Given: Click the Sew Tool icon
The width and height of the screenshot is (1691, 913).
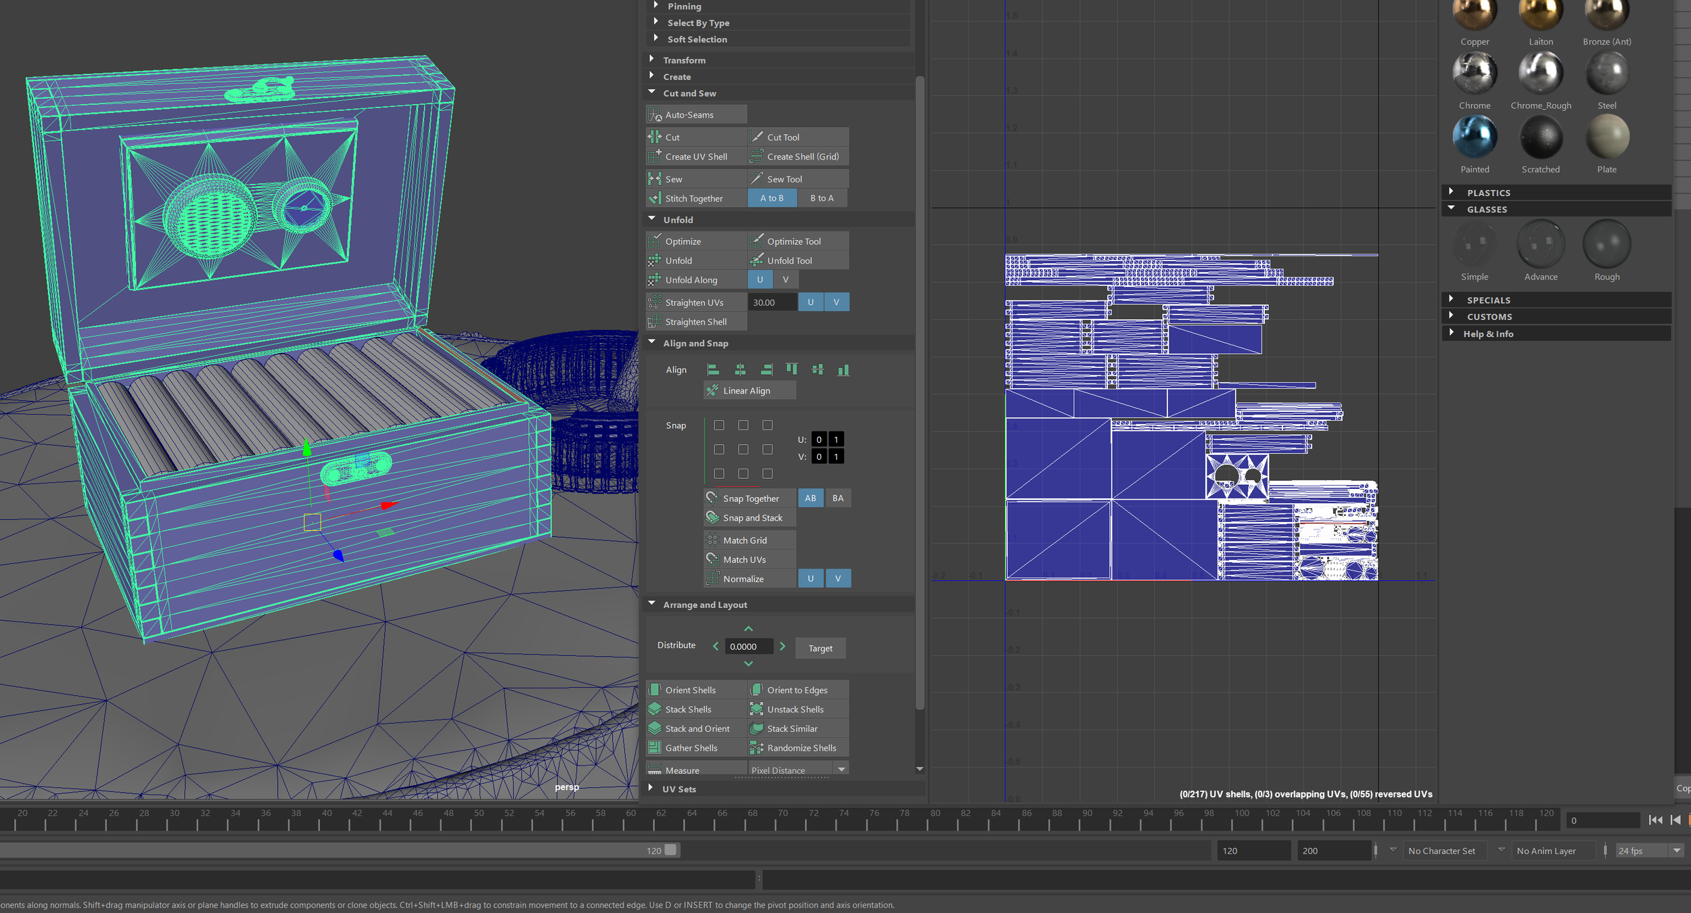Looking at the screenshot, I should coord(757,179).
